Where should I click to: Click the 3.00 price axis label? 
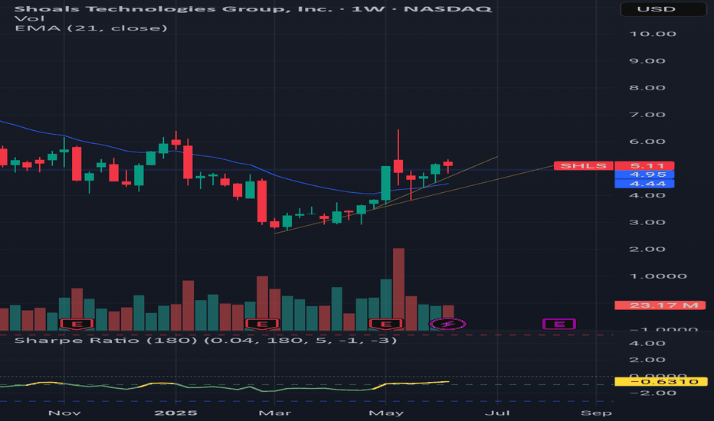click(647, 223)
